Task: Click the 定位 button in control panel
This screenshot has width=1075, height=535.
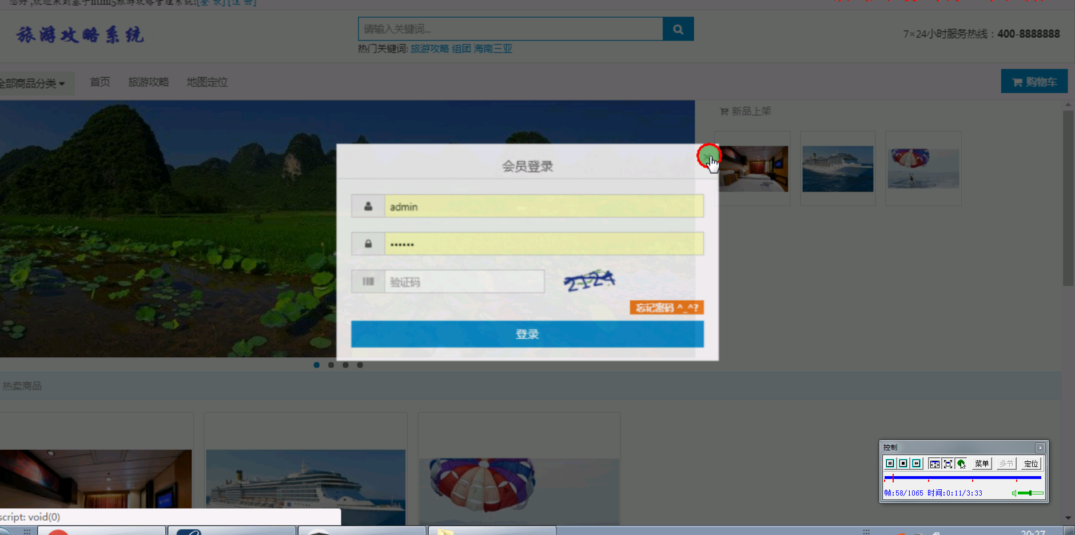Action: click(x=1031, y=464)
